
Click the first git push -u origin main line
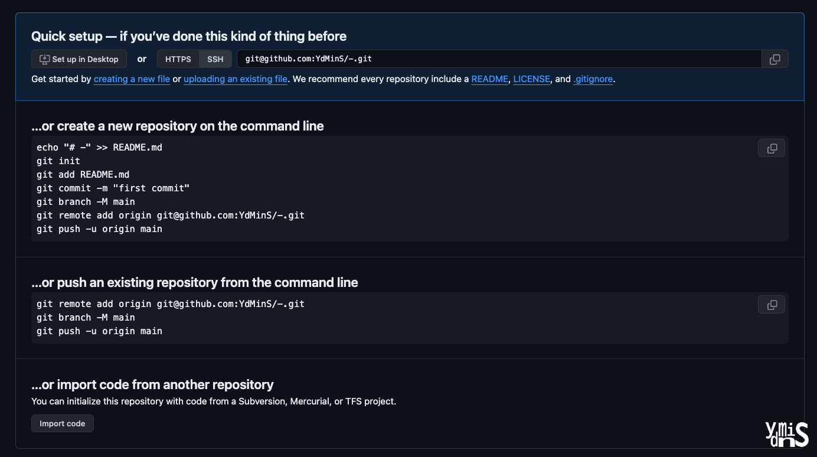[x=99, y=229]
